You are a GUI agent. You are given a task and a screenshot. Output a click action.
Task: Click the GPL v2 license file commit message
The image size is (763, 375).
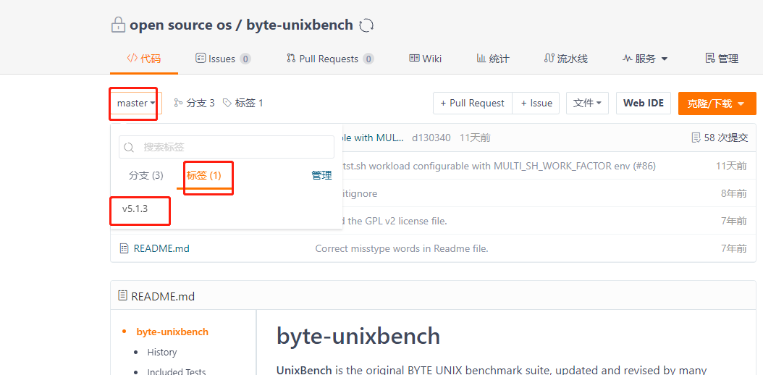coord(395,221)
